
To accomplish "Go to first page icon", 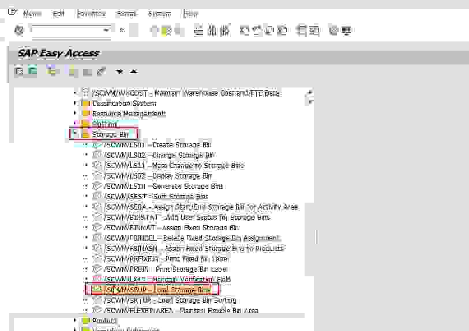I will tap(245, 30).
